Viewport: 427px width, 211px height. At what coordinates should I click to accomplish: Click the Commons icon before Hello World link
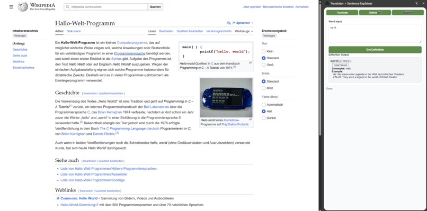tap(58, 198)
